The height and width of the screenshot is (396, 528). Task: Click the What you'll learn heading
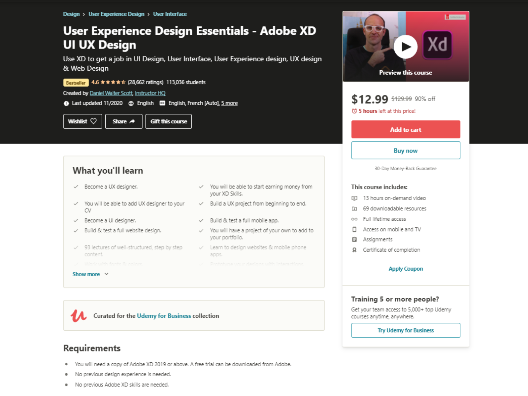coord(108,171)
